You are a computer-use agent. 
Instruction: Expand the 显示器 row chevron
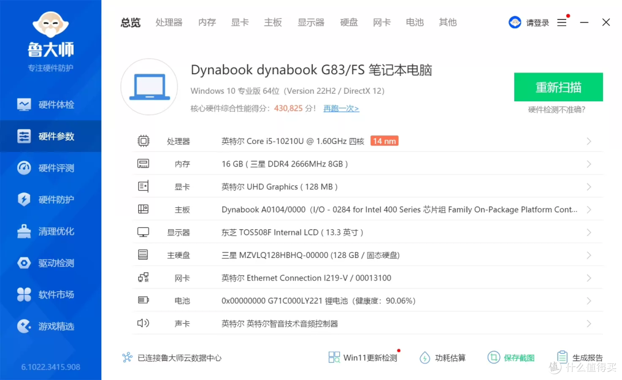click(x=589, y=233)
